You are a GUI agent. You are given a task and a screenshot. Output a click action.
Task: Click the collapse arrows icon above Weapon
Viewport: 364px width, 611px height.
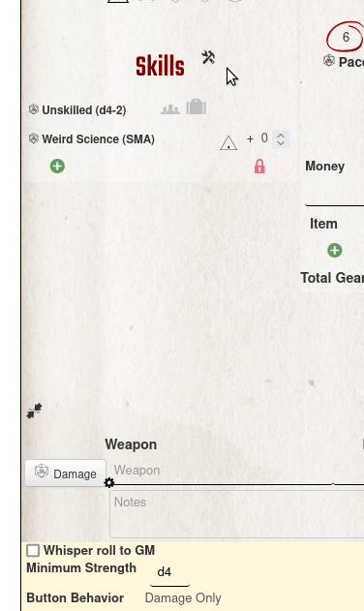pos(34,411)
